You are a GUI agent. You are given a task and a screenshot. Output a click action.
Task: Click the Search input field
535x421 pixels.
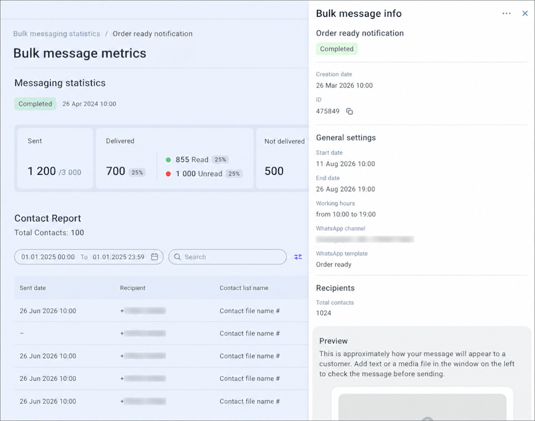point(227,257)
